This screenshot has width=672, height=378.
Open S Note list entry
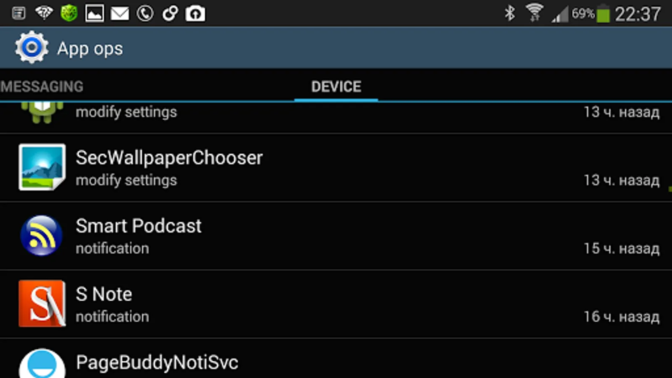[x=336, y=304]
